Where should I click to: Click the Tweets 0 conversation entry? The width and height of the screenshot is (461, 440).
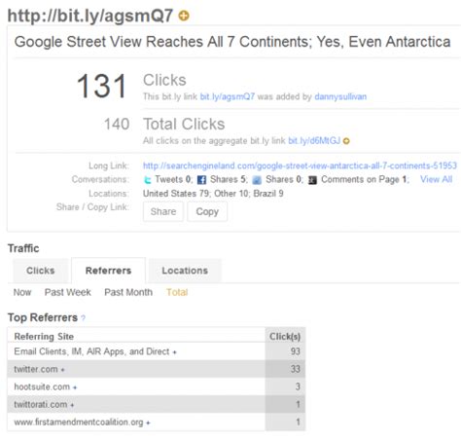173,179
